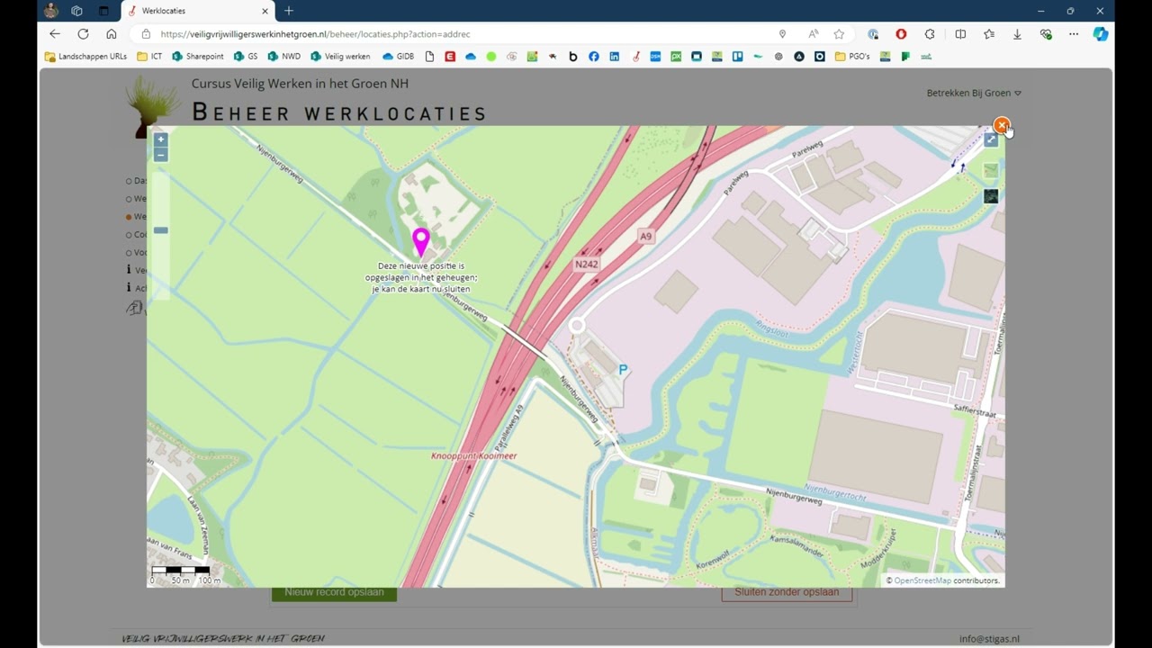This screenshot has width=1152, height=648.
Task: Click the map zoom slider handle
Action: (160, 230)
